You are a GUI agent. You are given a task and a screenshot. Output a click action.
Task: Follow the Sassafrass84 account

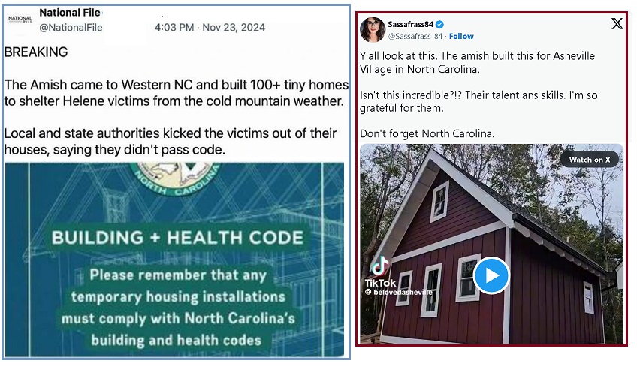tap(461, 37)
